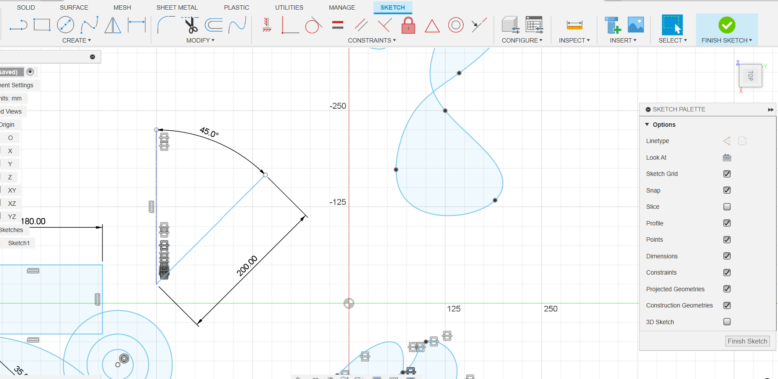The width and height of the screenshot is (778, 379).
Task: Toggle the Constraints checkbox
Action: click(x=727, y=272)
